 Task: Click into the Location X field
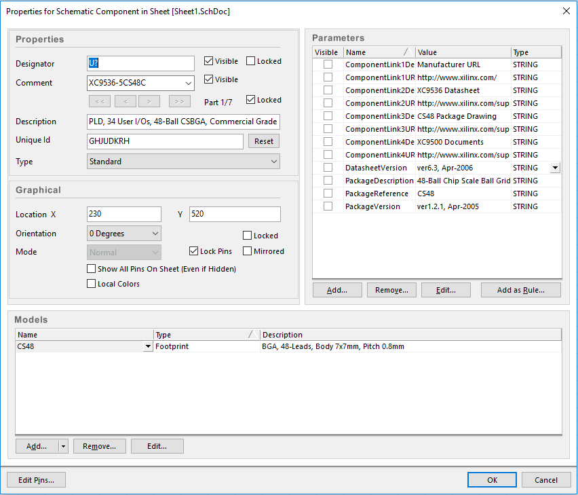pos(124,215)
